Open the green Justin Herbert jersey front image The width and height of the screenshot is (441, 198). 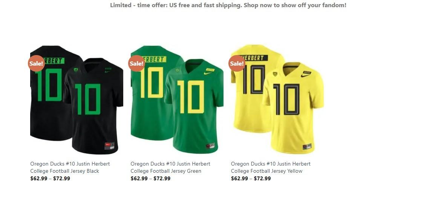(x=194, y=106)
